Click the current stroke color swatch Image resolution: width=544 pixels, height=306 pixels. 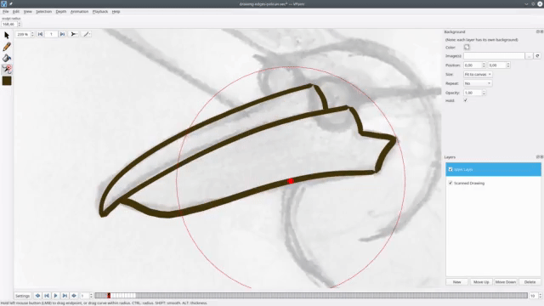7,81
